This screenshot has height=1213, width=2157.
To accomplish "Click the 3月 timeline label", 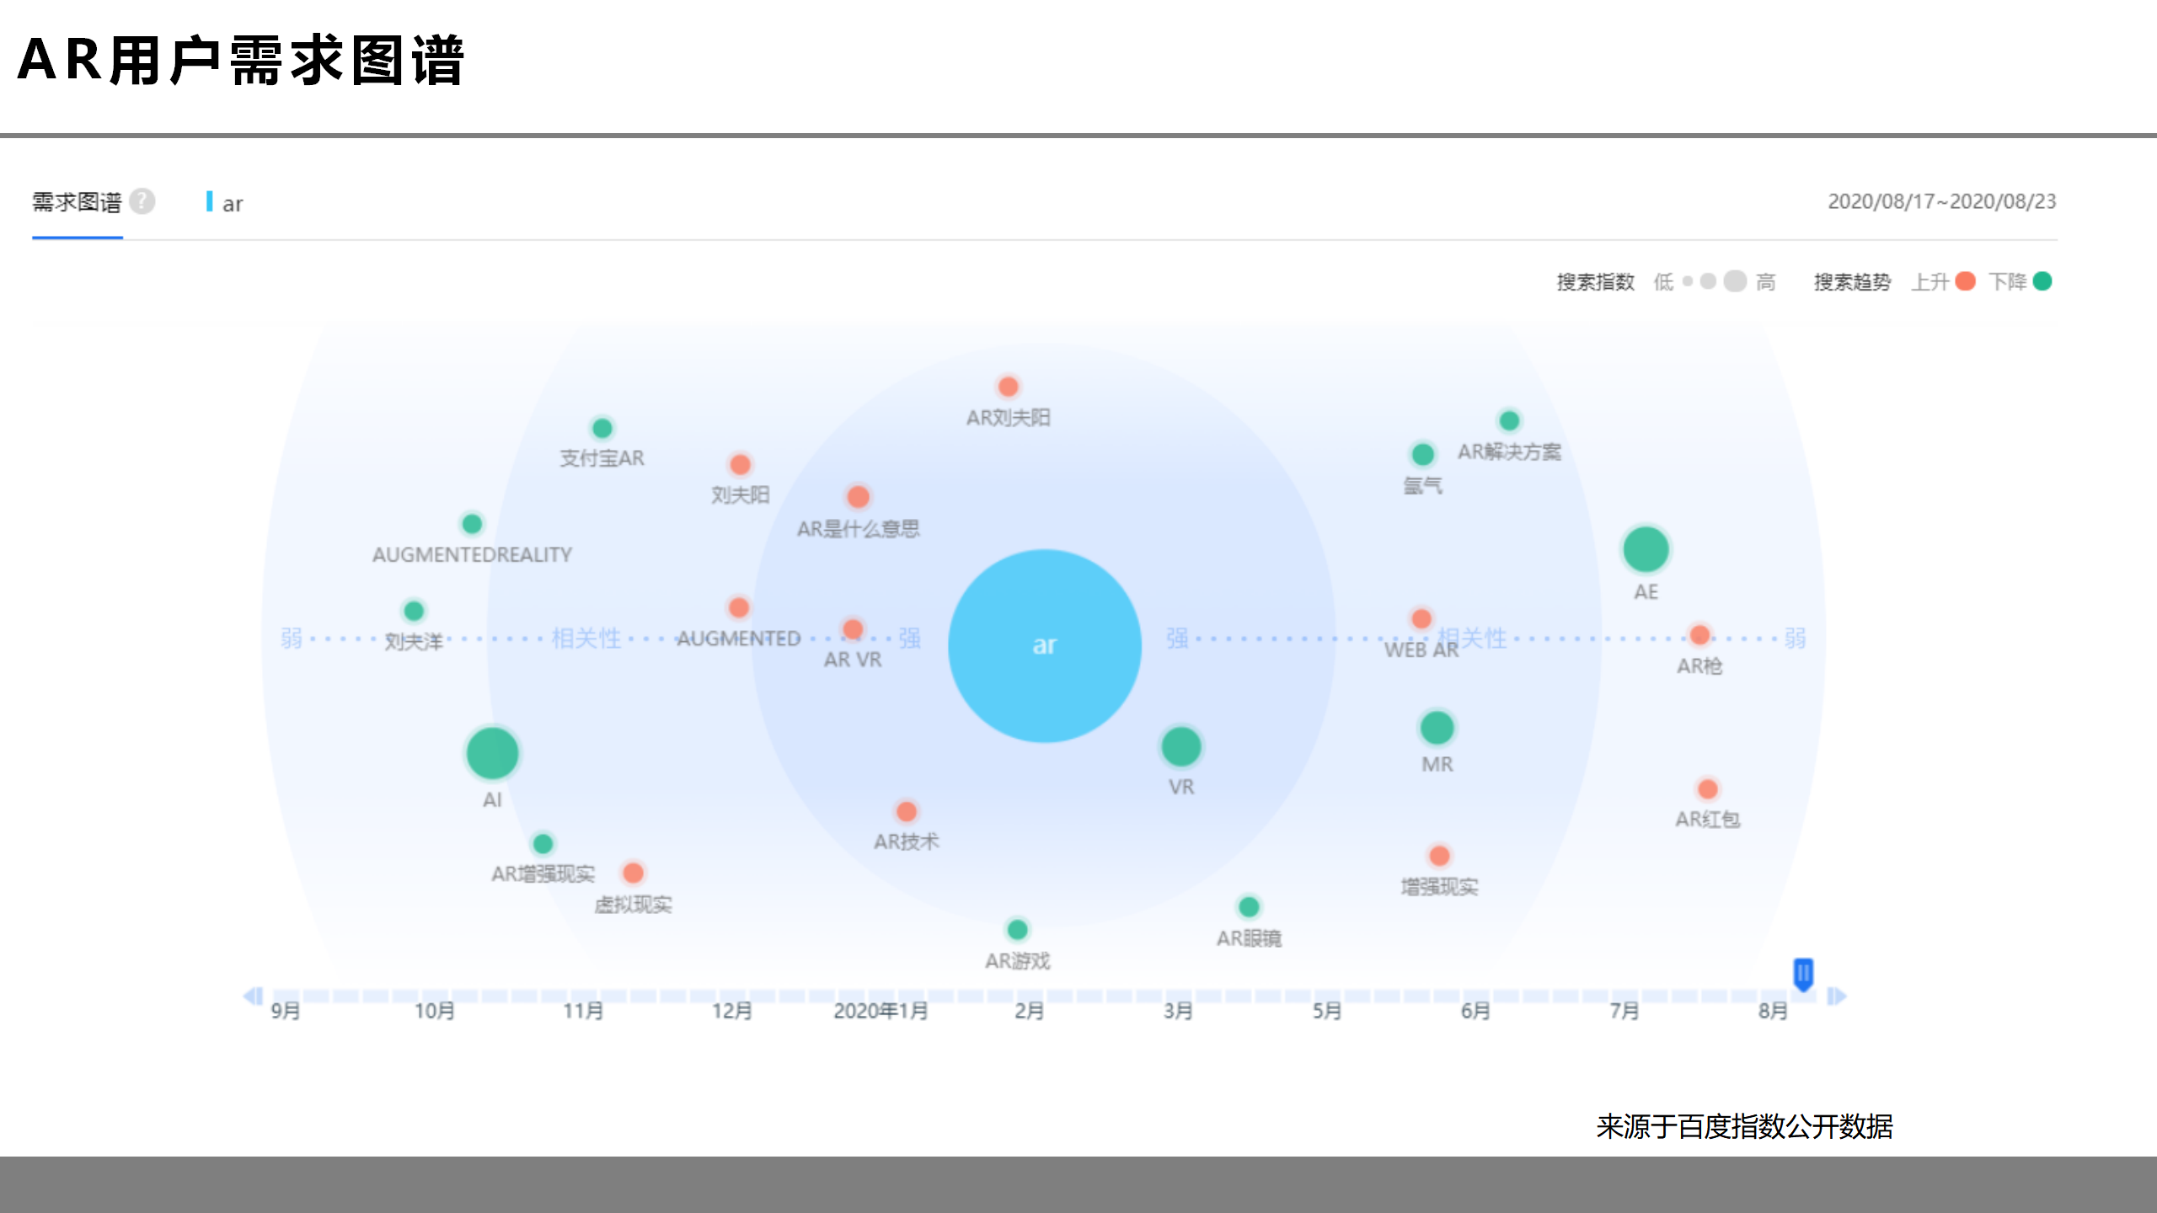I will pyautogui.click(x=1178, y=1011).
